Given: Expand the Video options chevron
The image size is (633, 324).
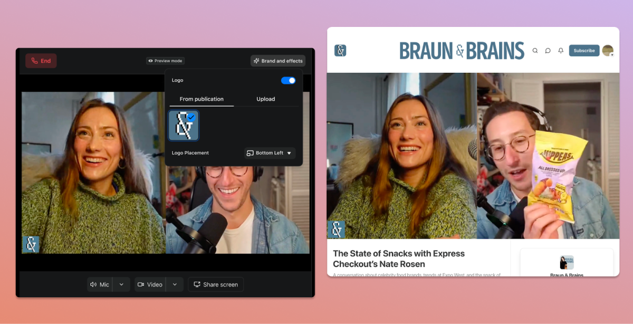Looking at the screenshot, I should coord(175,284).
